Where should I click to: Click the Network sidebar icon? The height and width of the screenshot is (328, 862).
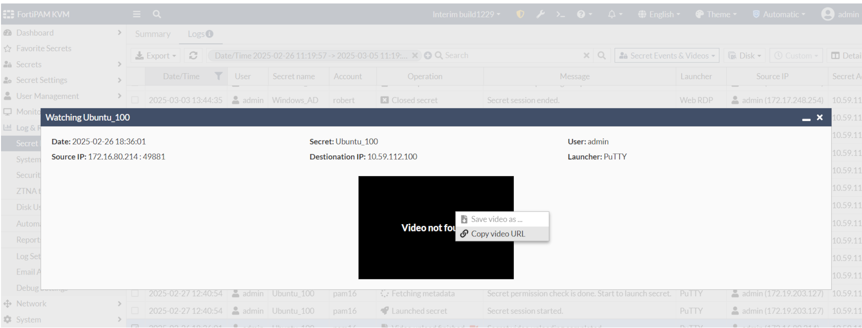(x=7, y=304)
